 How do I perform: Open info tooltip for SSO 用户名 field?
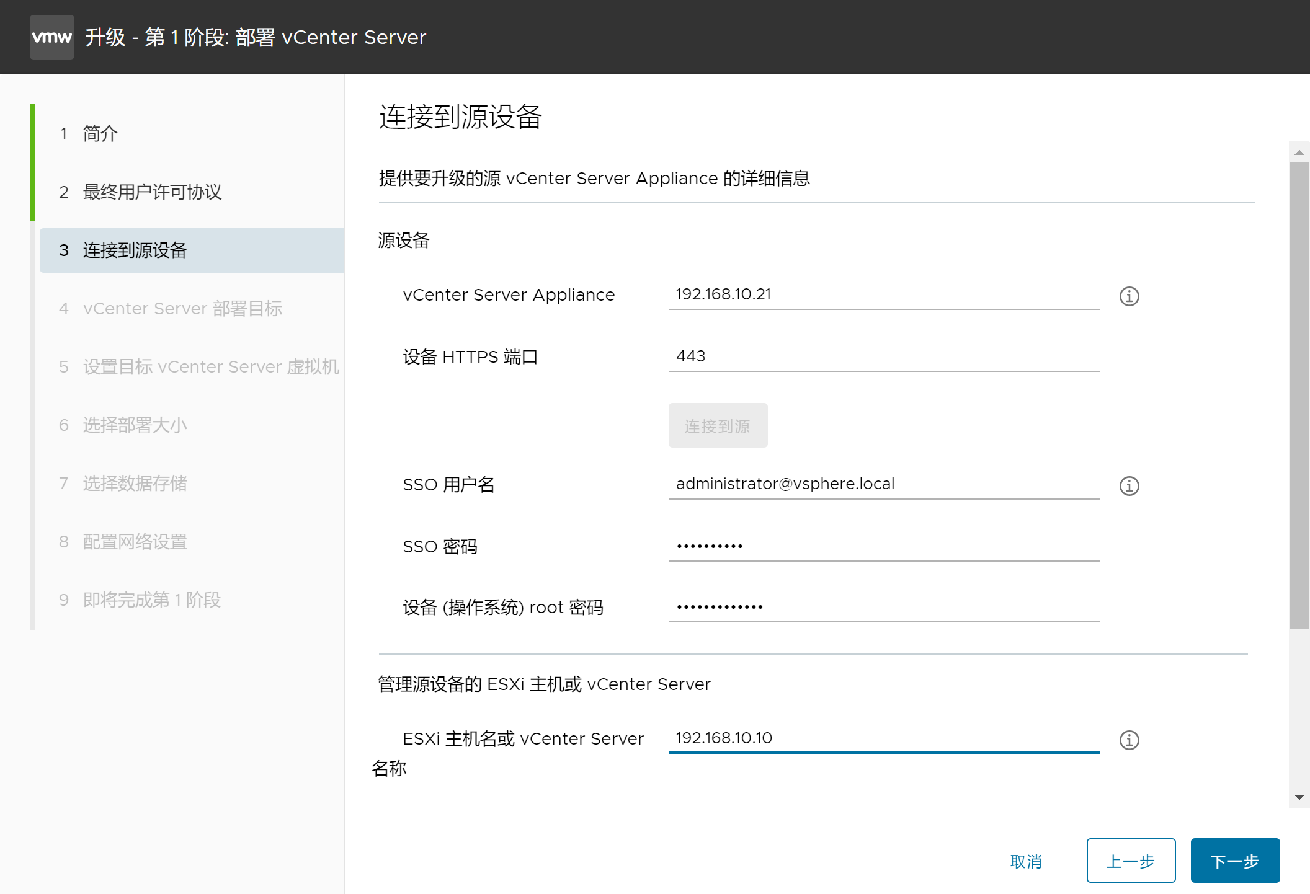tap(1129, 486)
